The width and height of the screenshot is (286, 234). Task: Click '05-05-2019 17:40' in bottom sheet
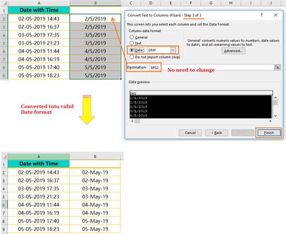pyautogui.click(x=39, y=221)
